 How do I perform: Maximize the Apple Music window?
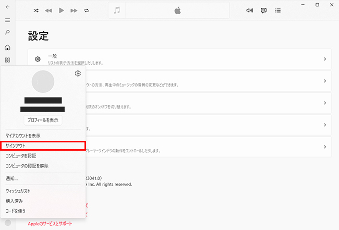tap(317, 5)
